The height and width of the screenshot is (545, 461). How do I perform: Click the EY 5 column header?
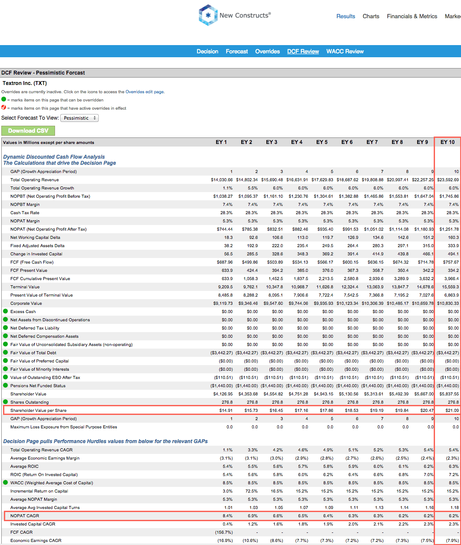click(321, 142)
